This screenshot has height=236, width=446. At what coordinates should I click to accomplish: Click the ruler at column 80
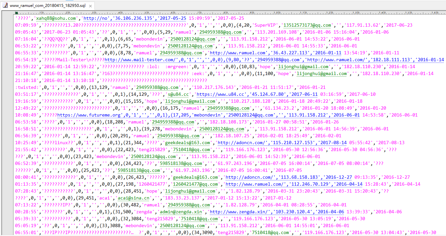point(227,13)
